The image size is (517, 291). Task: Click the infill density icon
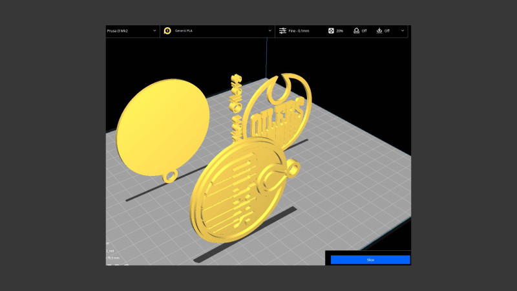pos(331,30)
